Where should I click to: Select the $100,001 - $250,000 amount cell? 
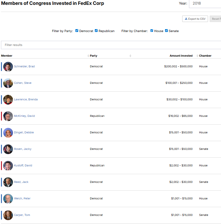pos(179,83)
